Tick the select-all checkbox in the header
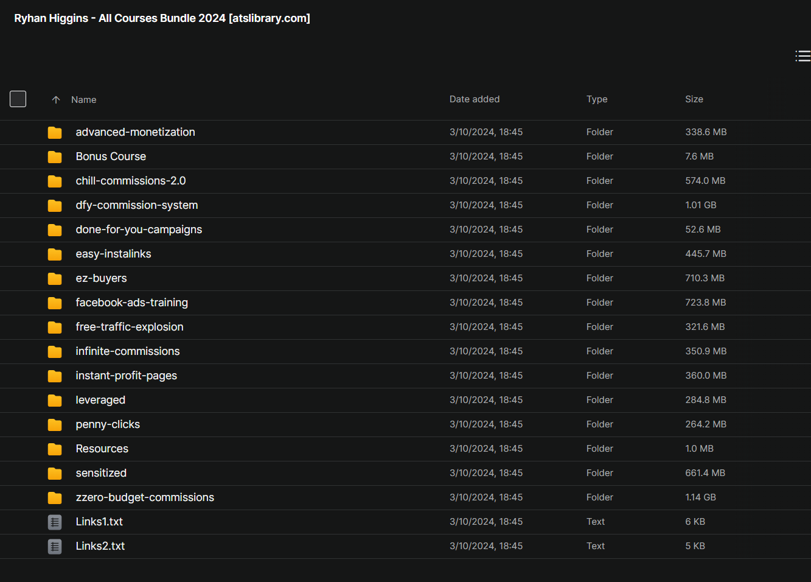811x582 pixels. [x=18, y=99]
